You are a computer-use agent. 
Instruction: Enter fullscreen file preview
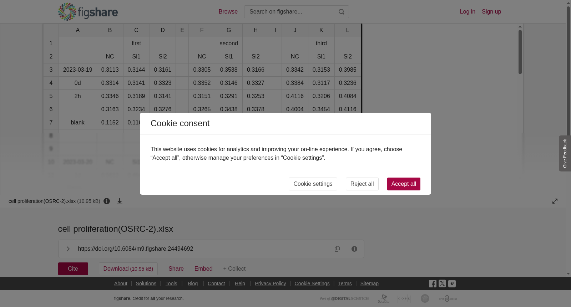click(x=555, y=201)
